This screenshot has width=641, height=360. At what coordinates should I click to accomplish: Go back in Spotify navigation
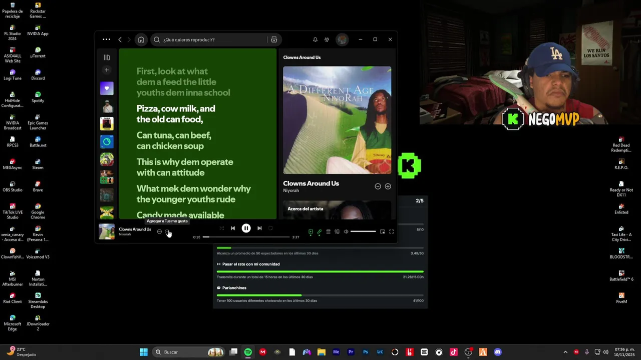(x=120, y=39)
